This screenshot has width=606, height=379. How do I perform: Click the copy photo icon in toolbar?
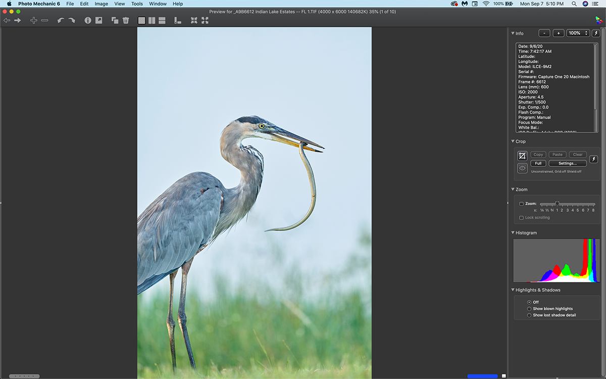[x=115, y=20]
